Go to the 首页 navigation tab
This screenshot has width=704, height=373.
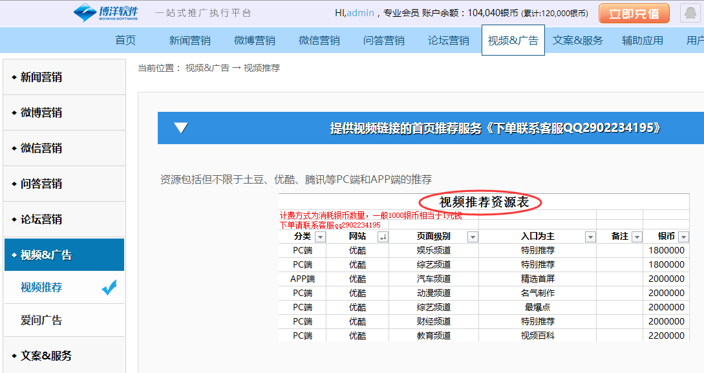tap(125, 40)
